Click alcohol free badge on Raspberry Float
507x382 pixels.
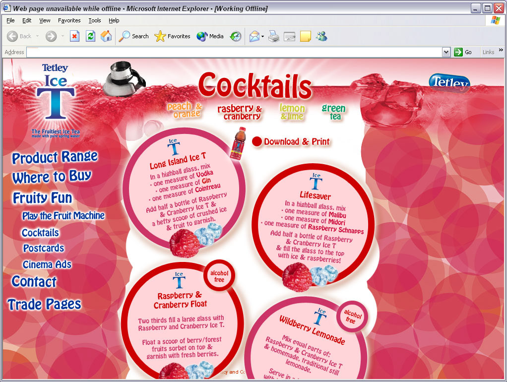(x=219, y=276)
